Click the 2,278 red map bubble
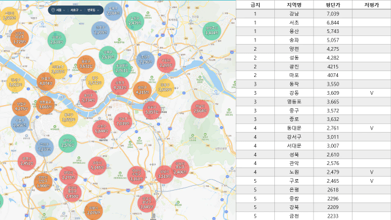 pos(68,175)
